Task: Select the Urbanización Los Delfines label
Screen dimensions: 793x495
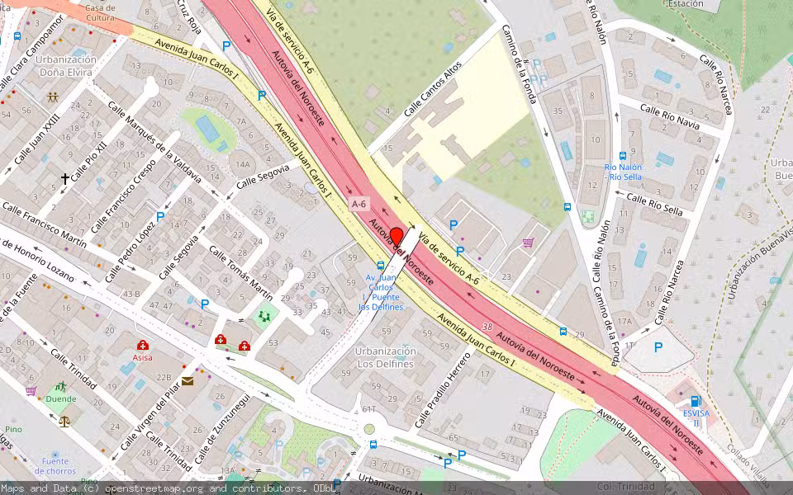Action: click(x=385, y=357)
